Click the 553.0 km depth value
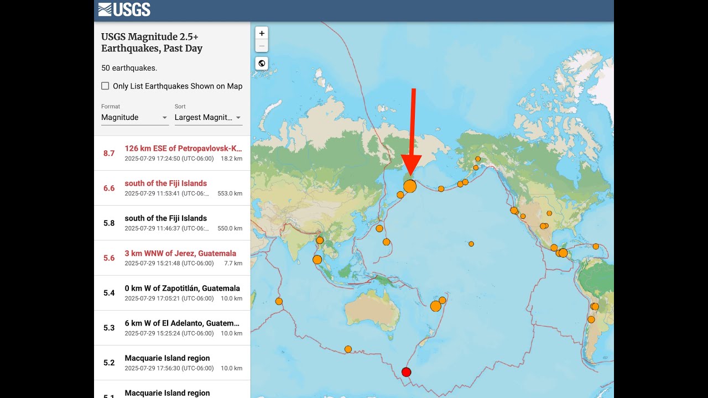The image size is (708, 398). pos(230,193)
